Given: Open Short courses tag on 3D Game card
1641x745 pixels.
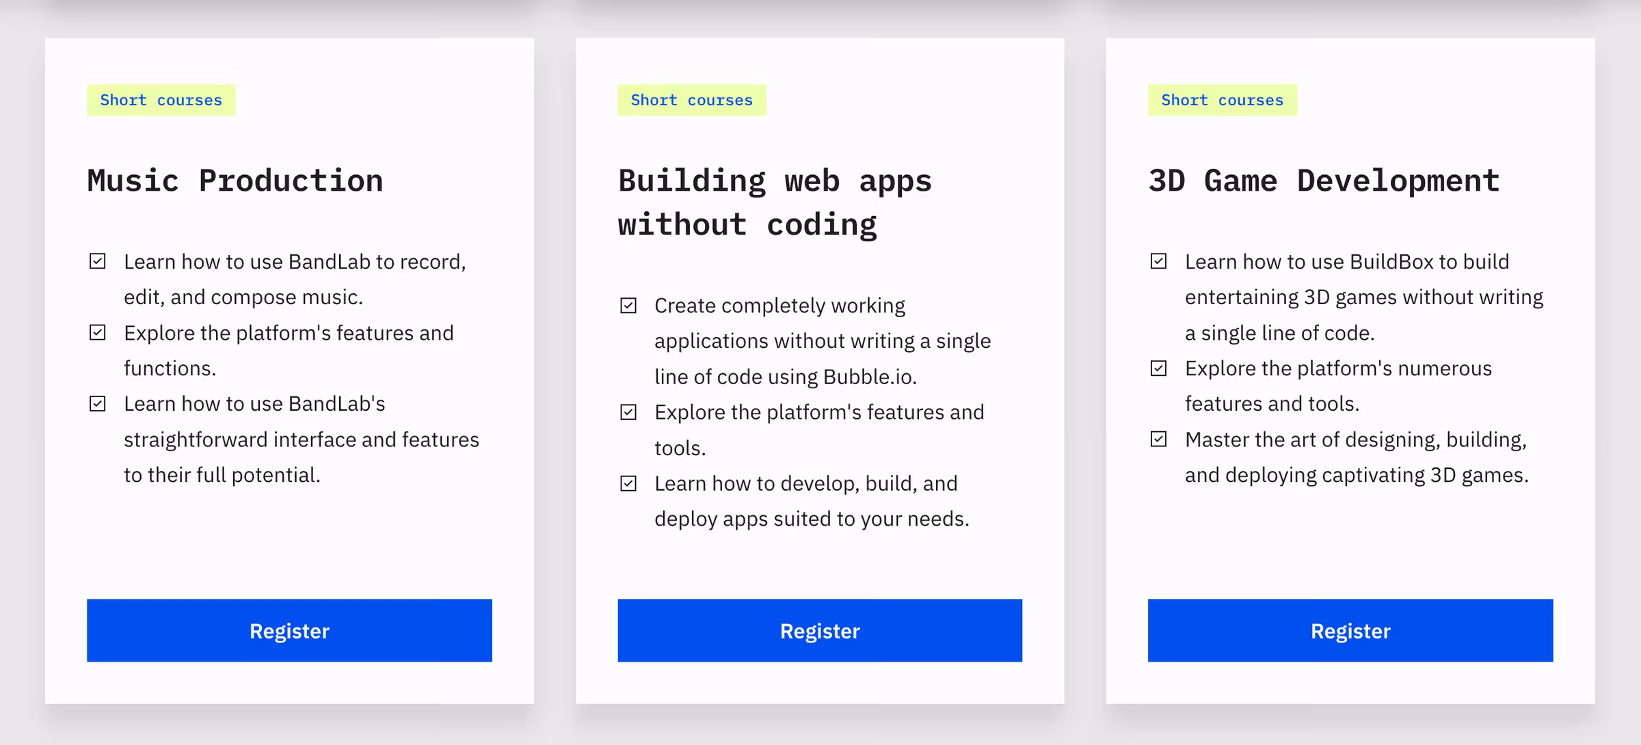Looking at the screenshot, I should coord(1223,100).
